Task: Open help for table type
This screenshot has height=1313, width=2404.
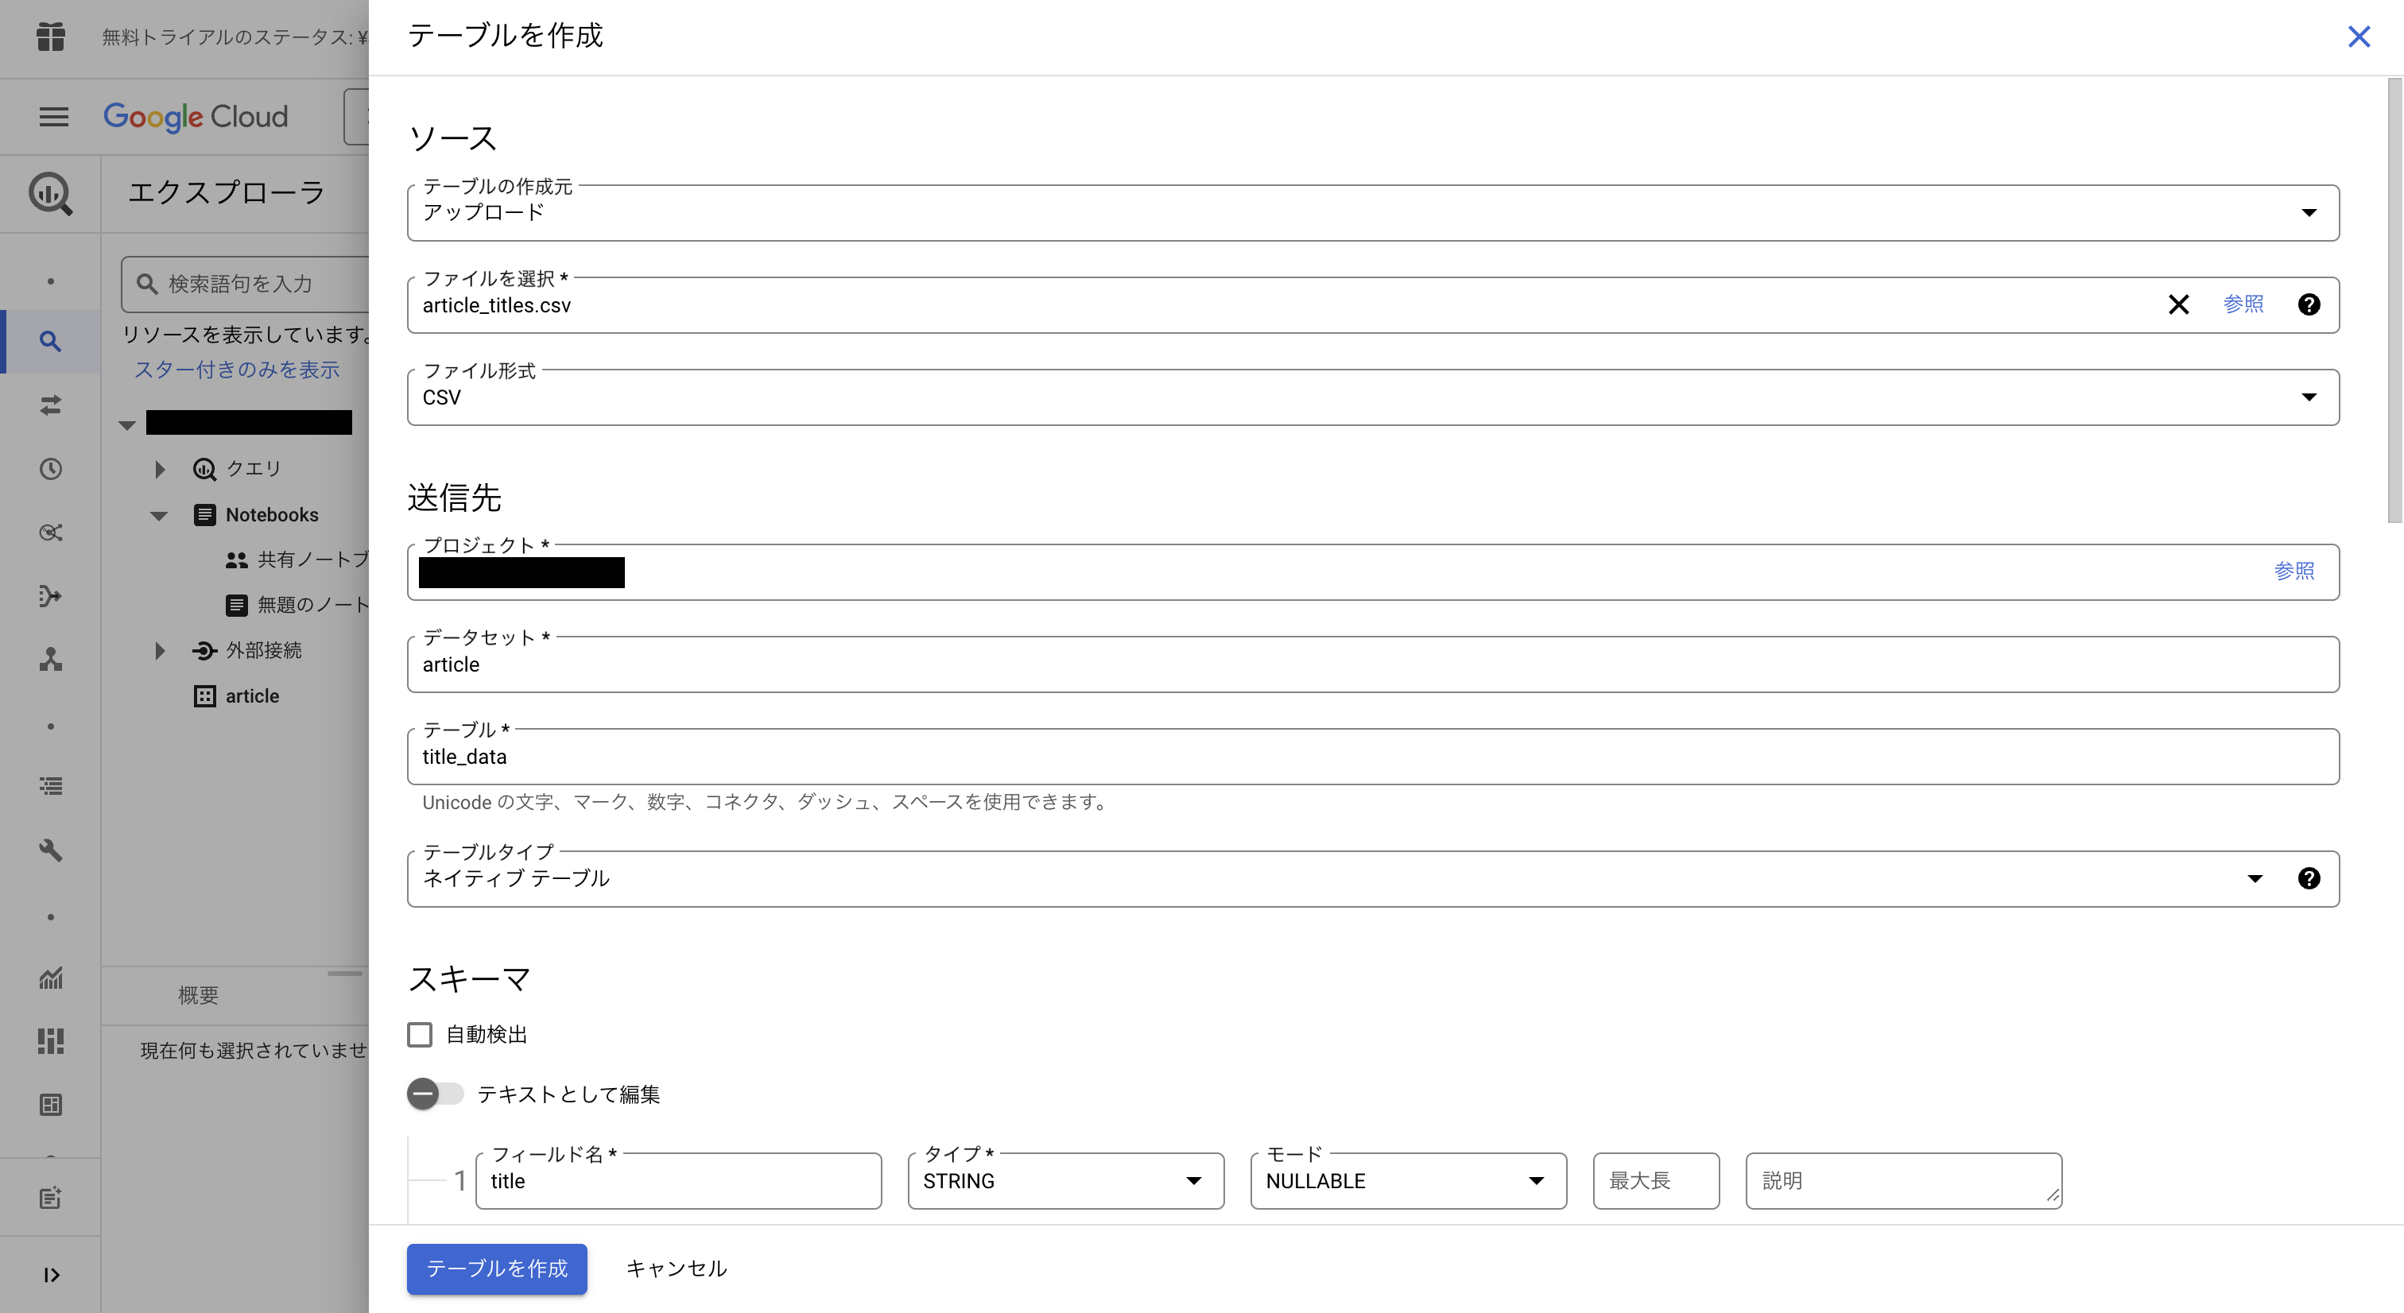Action: pos(2309,878)
